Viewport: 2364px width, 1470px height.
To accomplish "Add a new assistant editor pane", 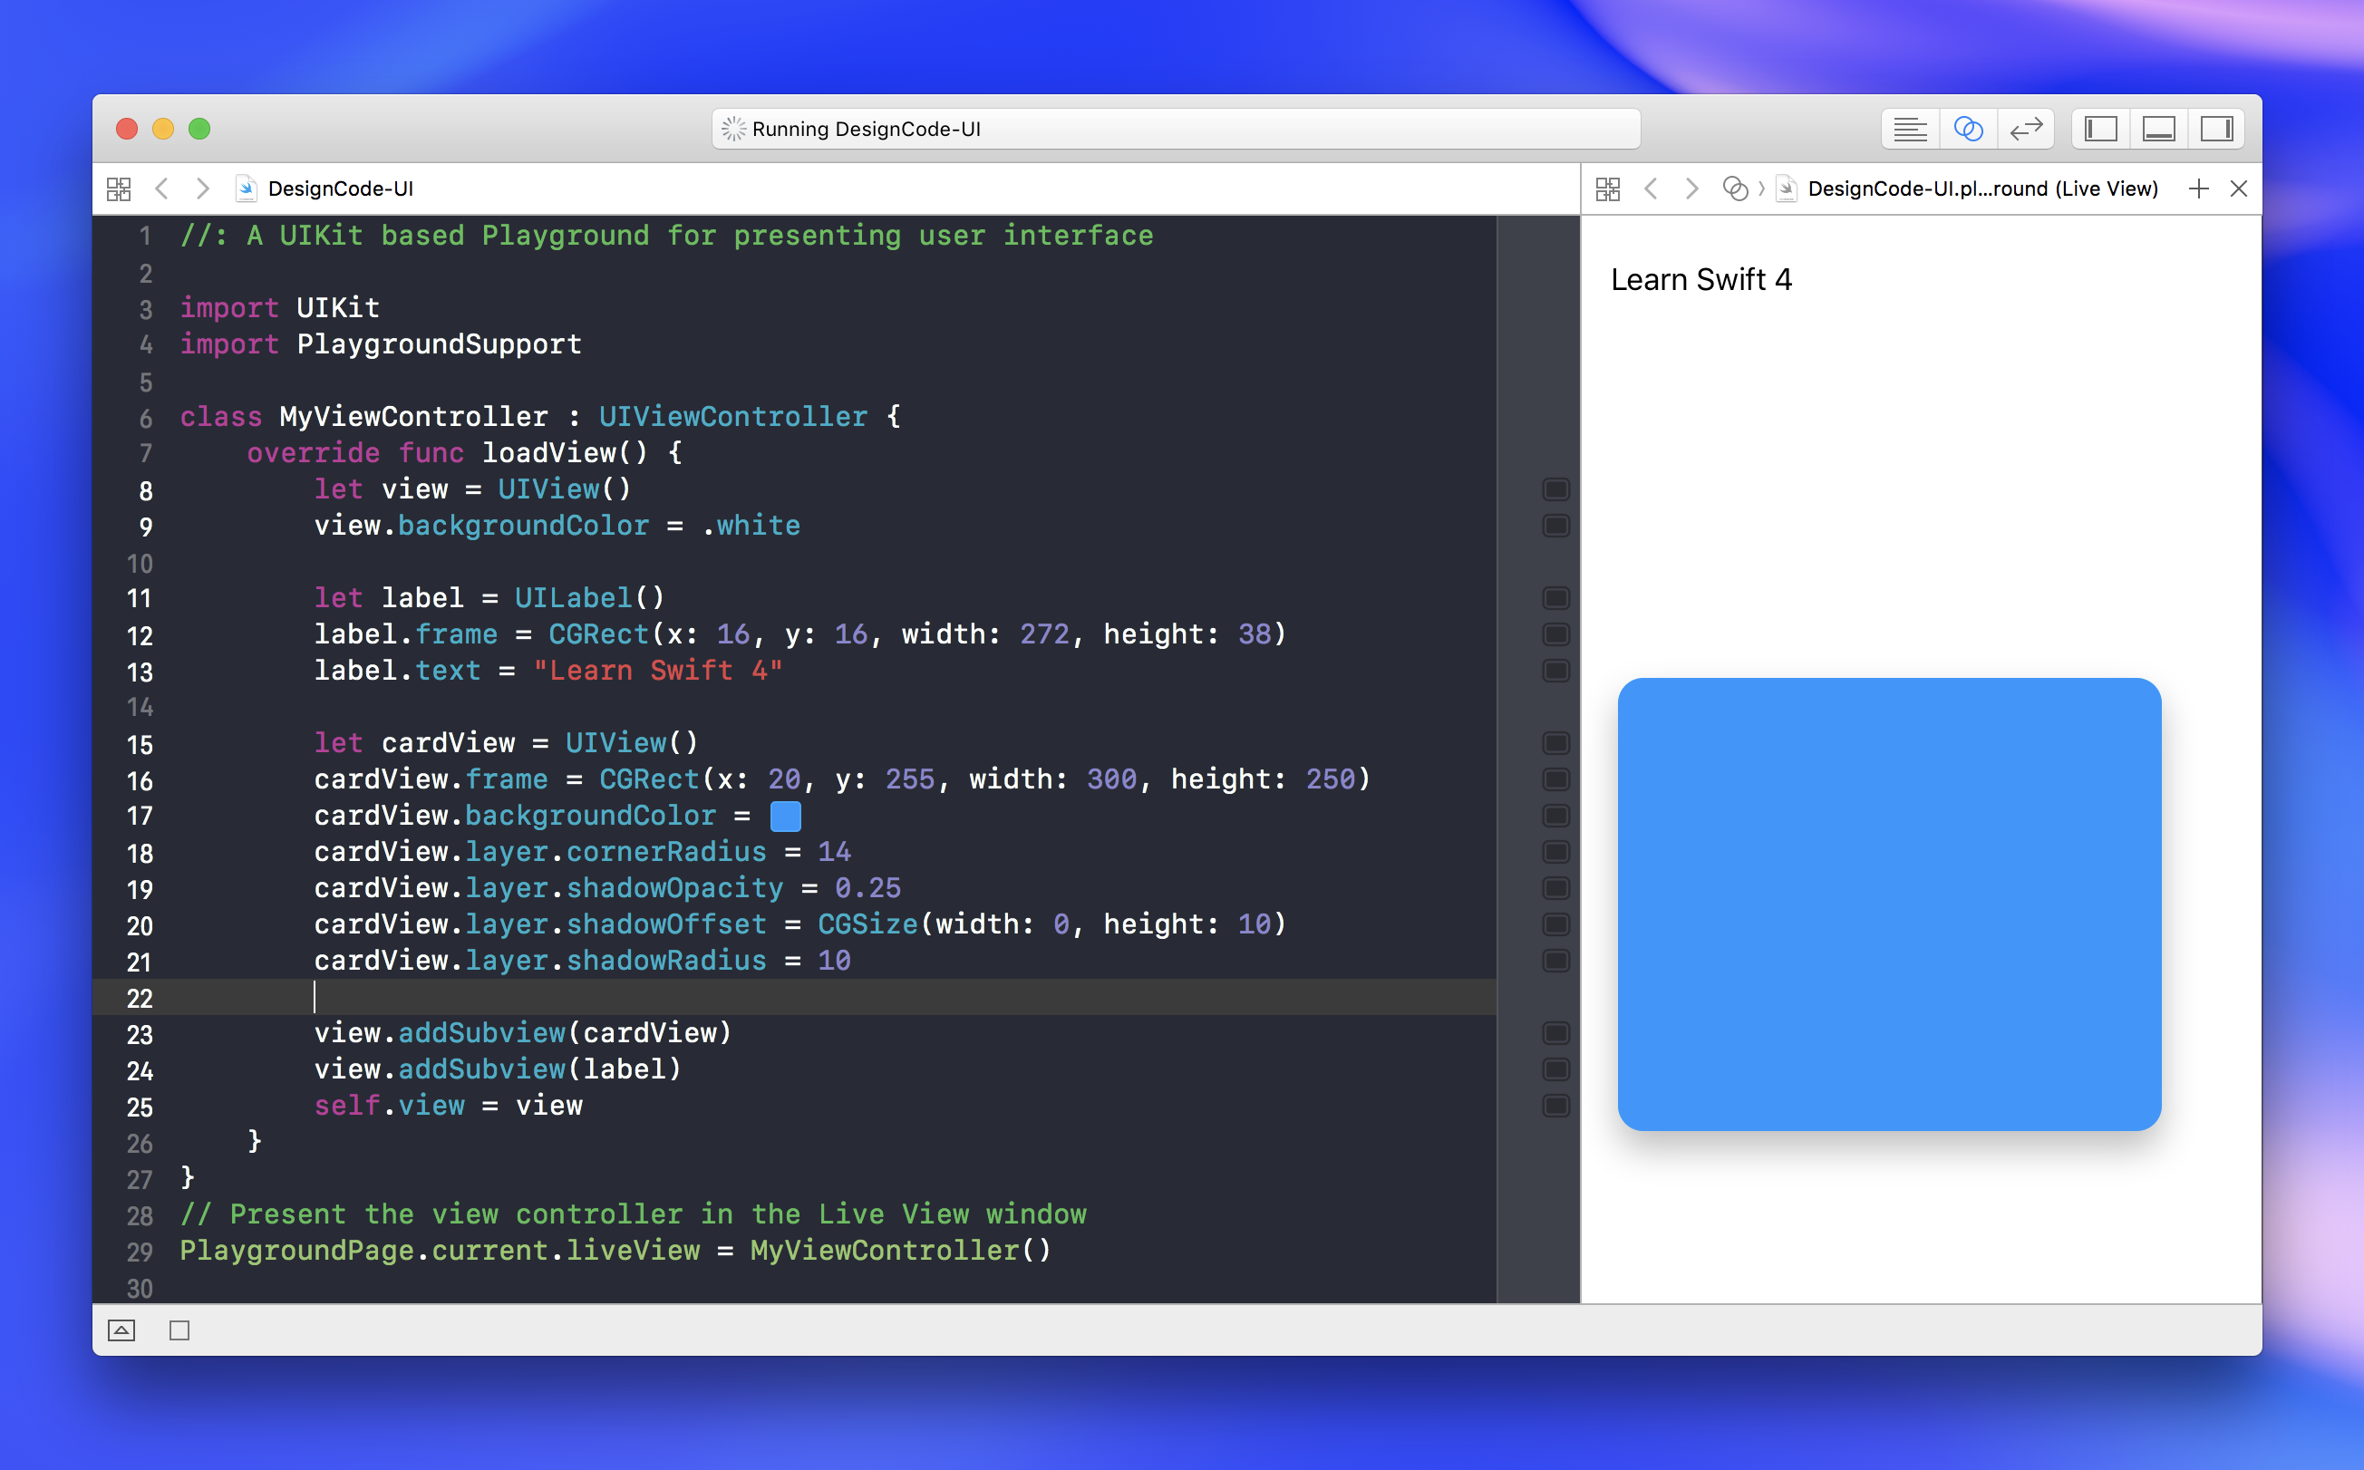I will [2199, 189].
